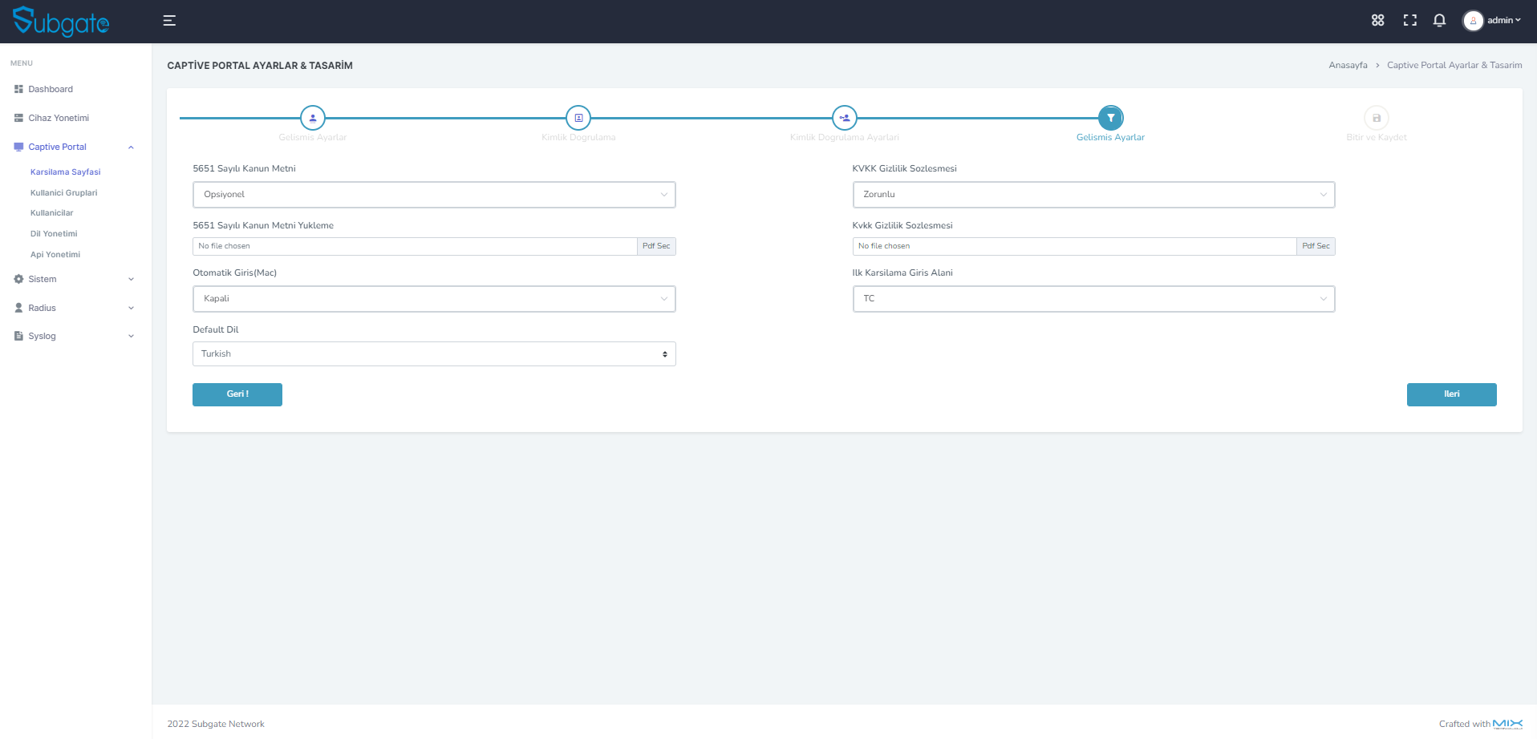Select Dil Yonetimi from the sidebar

click(54, 233)
